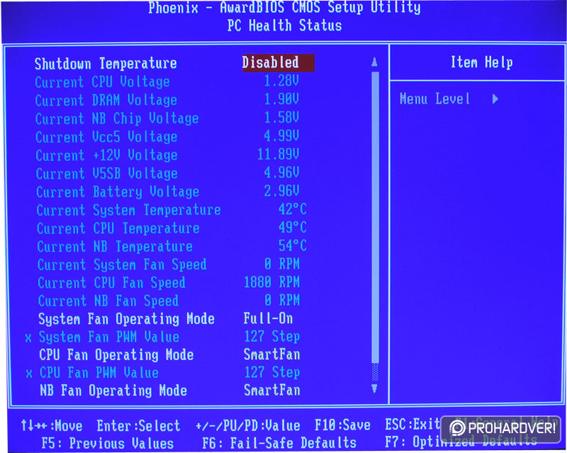
Task: Click the 42°C system temperature reading
Action: (x=293, y=209)
